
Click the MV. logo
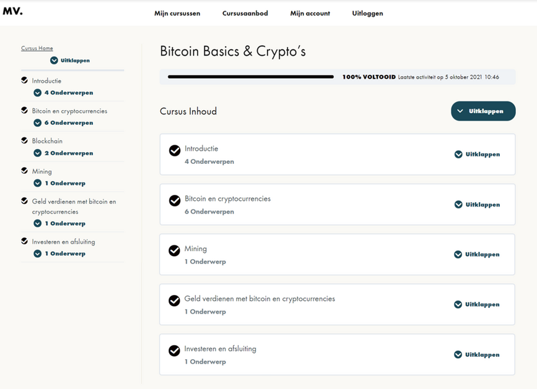coord(12,11)
